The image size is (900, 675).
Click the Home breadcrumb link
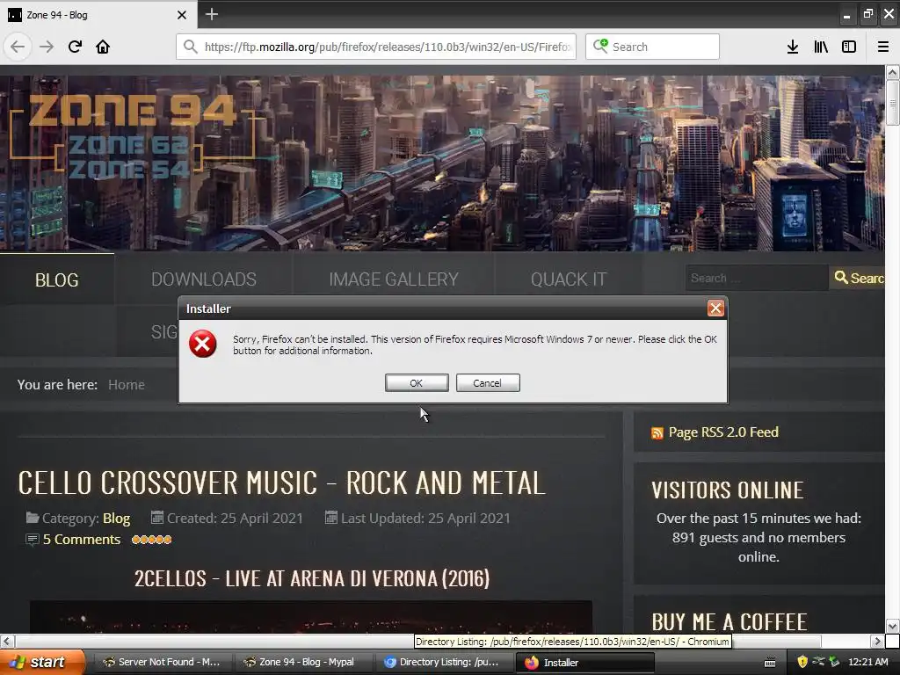(127, 385)
